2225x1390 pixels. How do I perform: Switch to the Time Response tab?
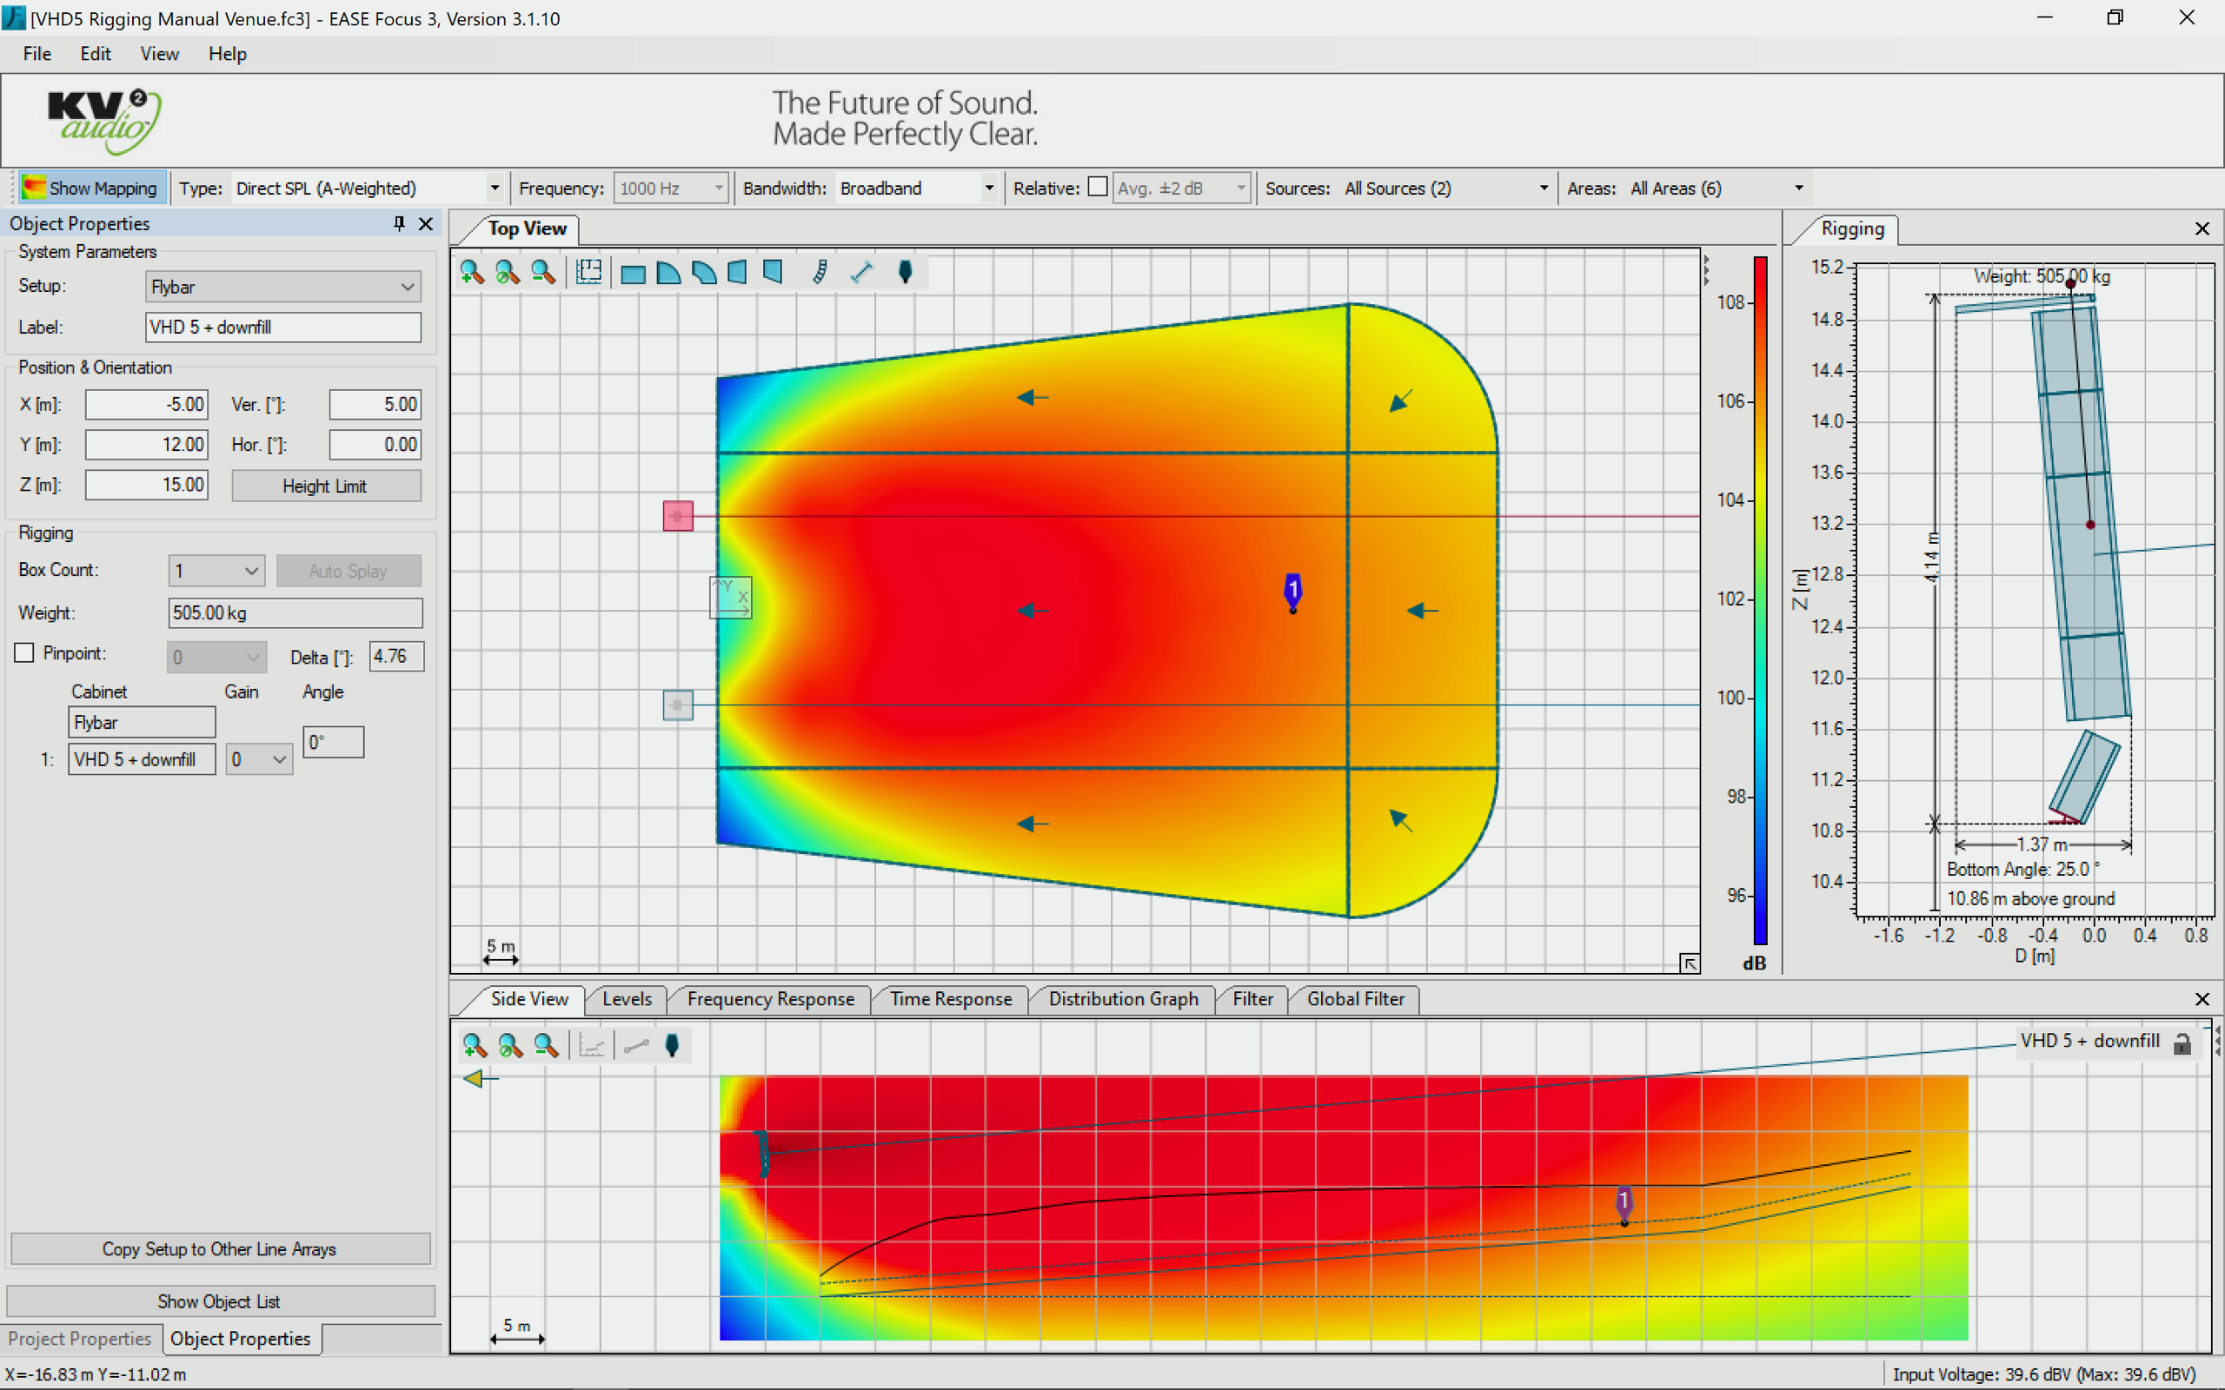click(951, 999)
